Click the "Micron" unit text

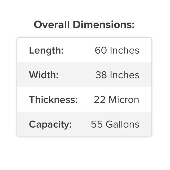pos(124,100)
